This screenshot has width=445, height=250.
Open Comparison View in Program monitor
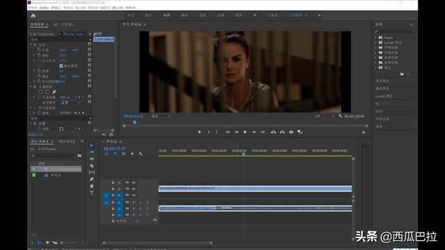coord(300,132)
